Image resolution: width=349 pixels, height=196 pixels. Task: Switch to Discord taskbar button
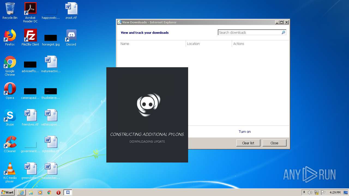pos(68,192)
